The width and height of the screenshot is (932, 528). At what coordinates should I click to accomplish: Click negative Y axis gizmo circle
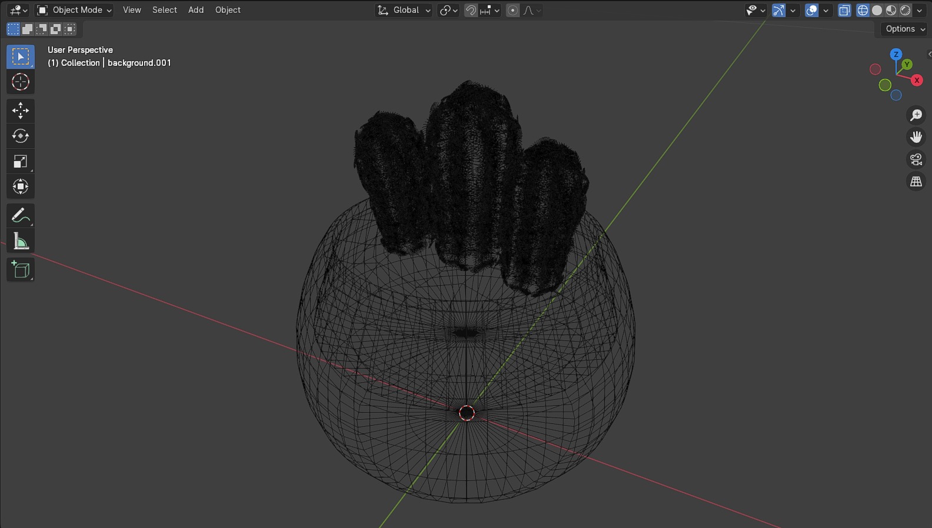[x=885, y=85]
